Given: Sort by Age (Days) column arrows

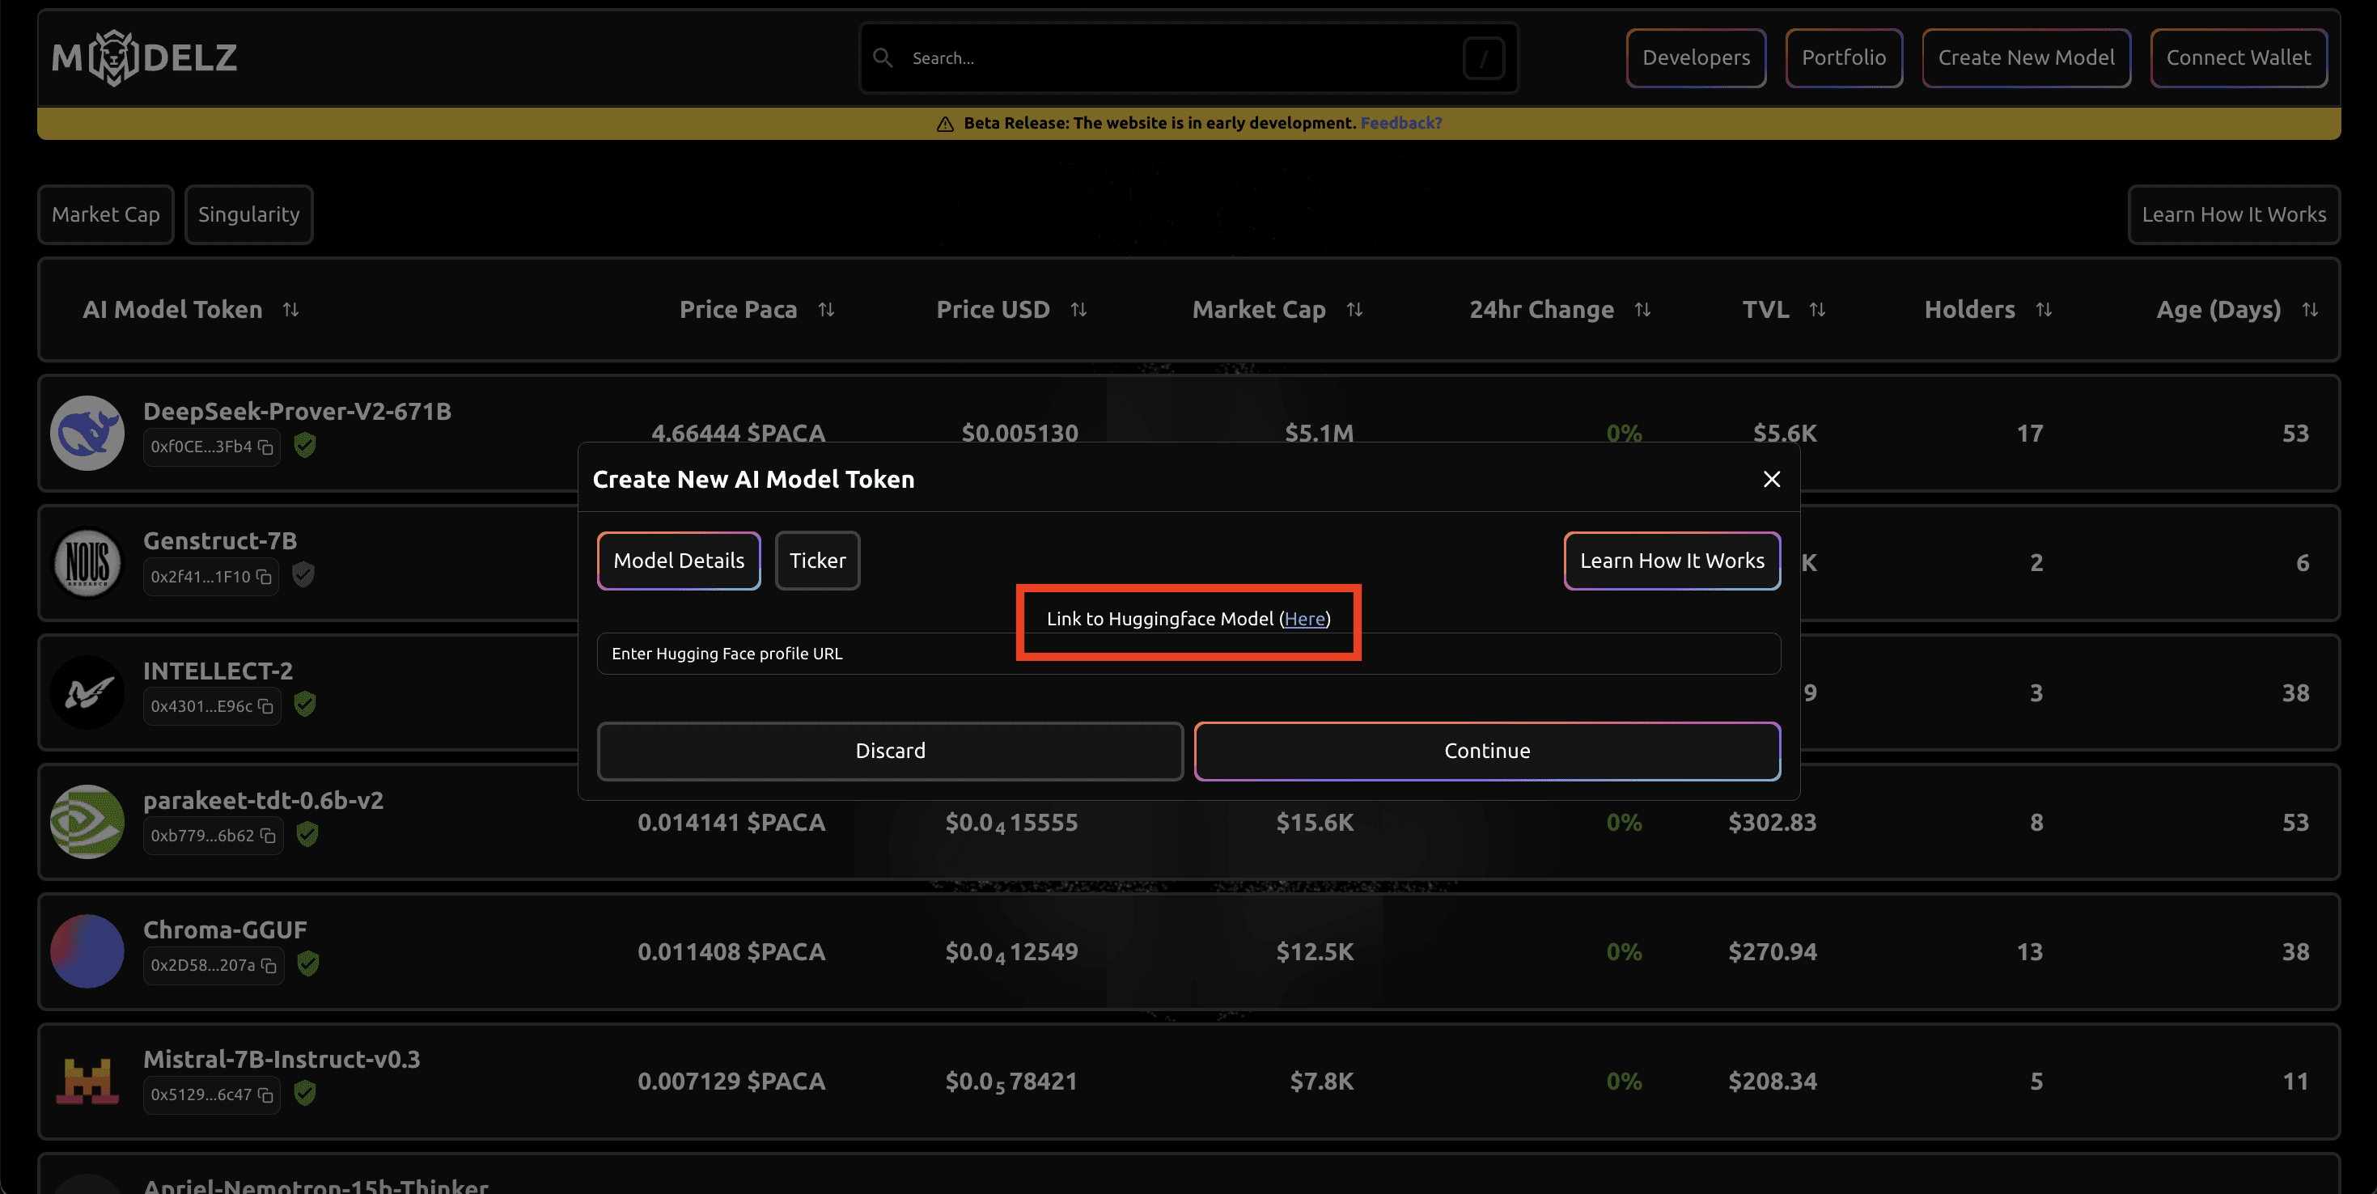Looking at the screenshot, I should tap(2310, 310).
